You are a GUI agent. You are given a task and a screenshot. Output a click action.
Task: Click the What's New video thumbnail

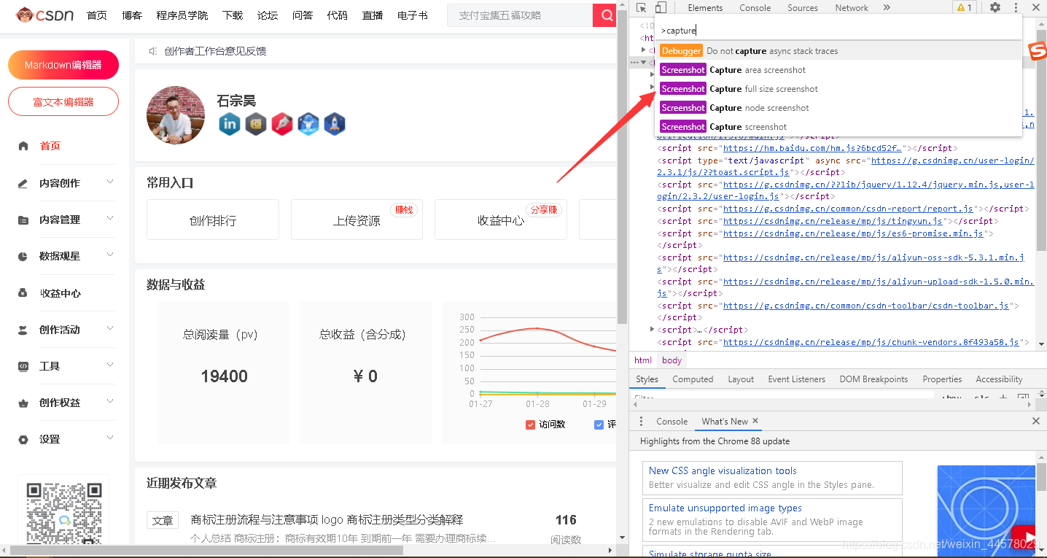click(986, 511)
